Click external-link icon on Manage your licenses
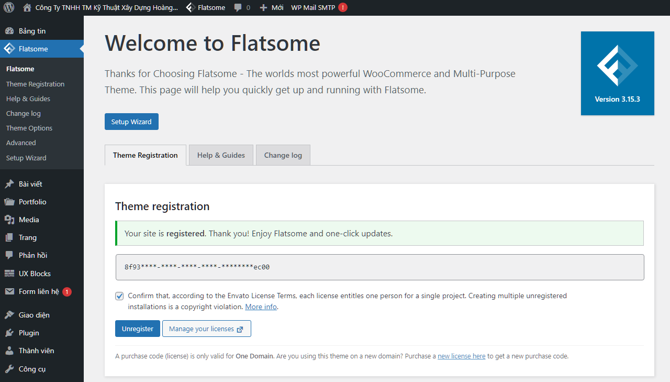This screenshot has height=382, width=670. tap(240, 329)
